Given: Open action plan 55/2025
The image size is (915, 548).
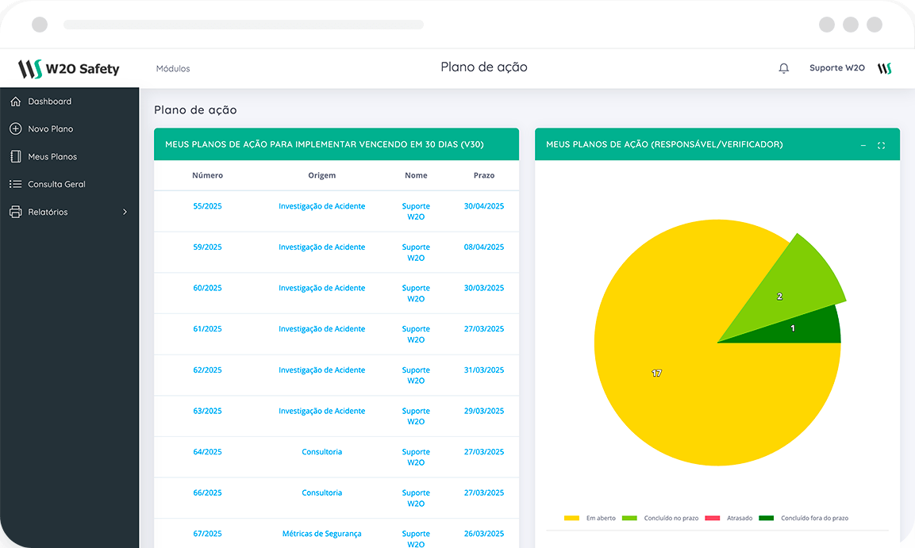Looking at the screenshot, I should pyautogui.click(x=207, y=206).
